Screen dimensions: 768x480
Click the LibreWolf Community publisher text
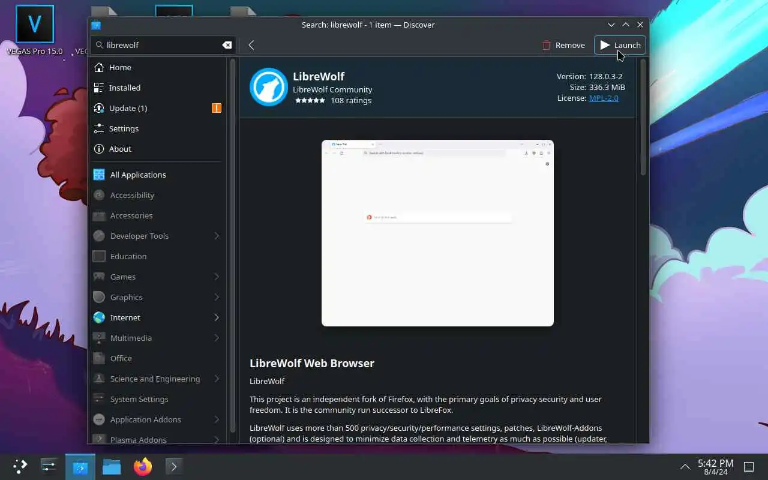[332, 89]
